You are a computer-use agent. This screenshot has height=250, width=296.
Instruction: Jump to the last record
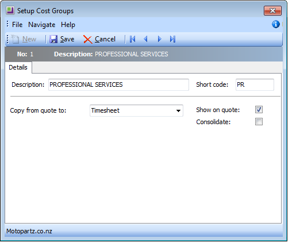pos(172,39)
